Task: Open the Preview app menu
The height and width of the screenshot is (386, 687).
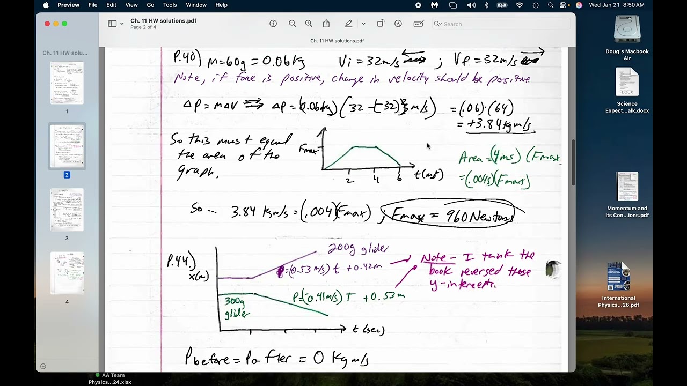Action: (68, 5)
